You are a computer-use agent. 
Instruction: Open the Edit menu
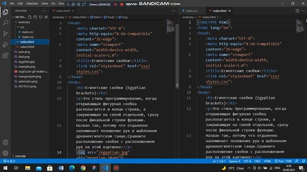coord(20,3)
